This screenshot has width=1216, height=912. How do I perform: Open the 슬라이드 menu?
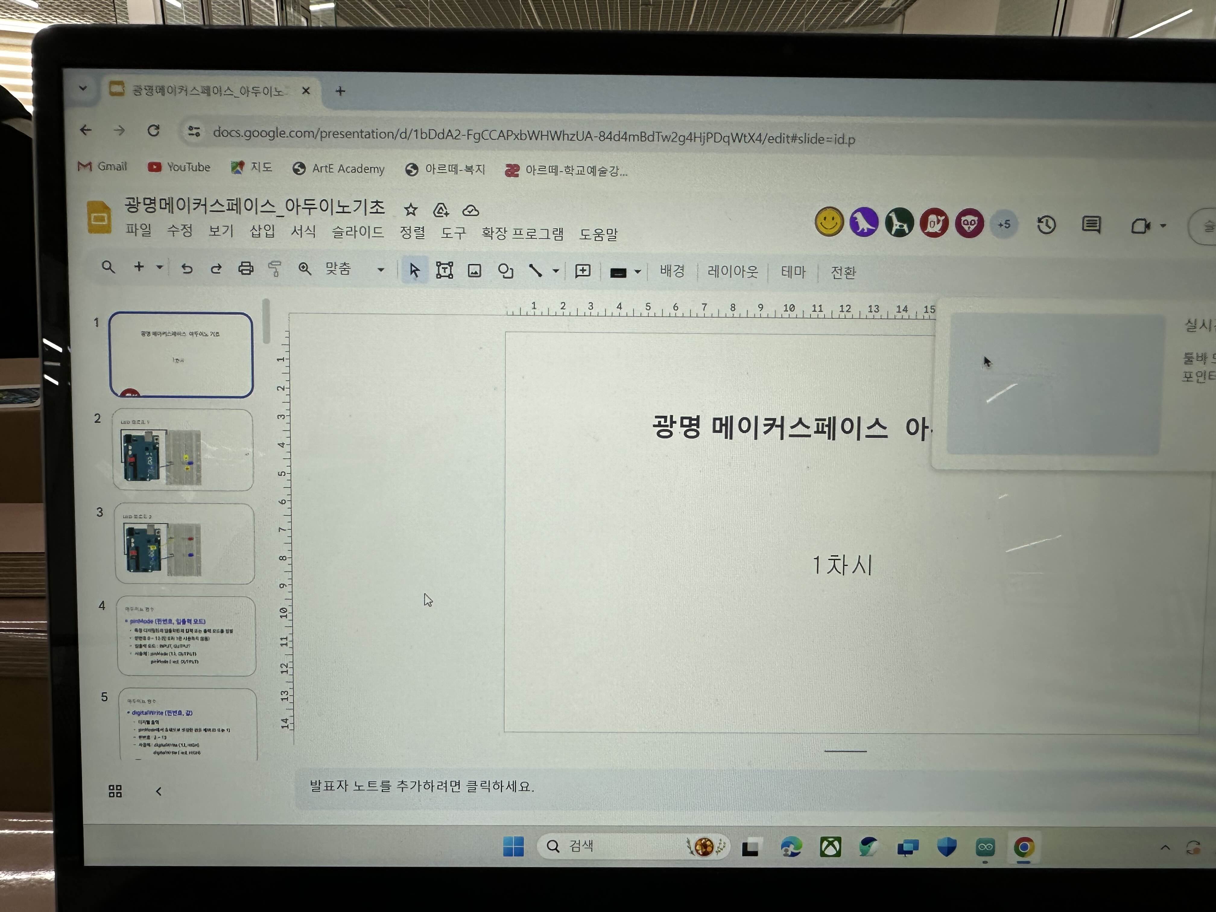click(357, 232)
